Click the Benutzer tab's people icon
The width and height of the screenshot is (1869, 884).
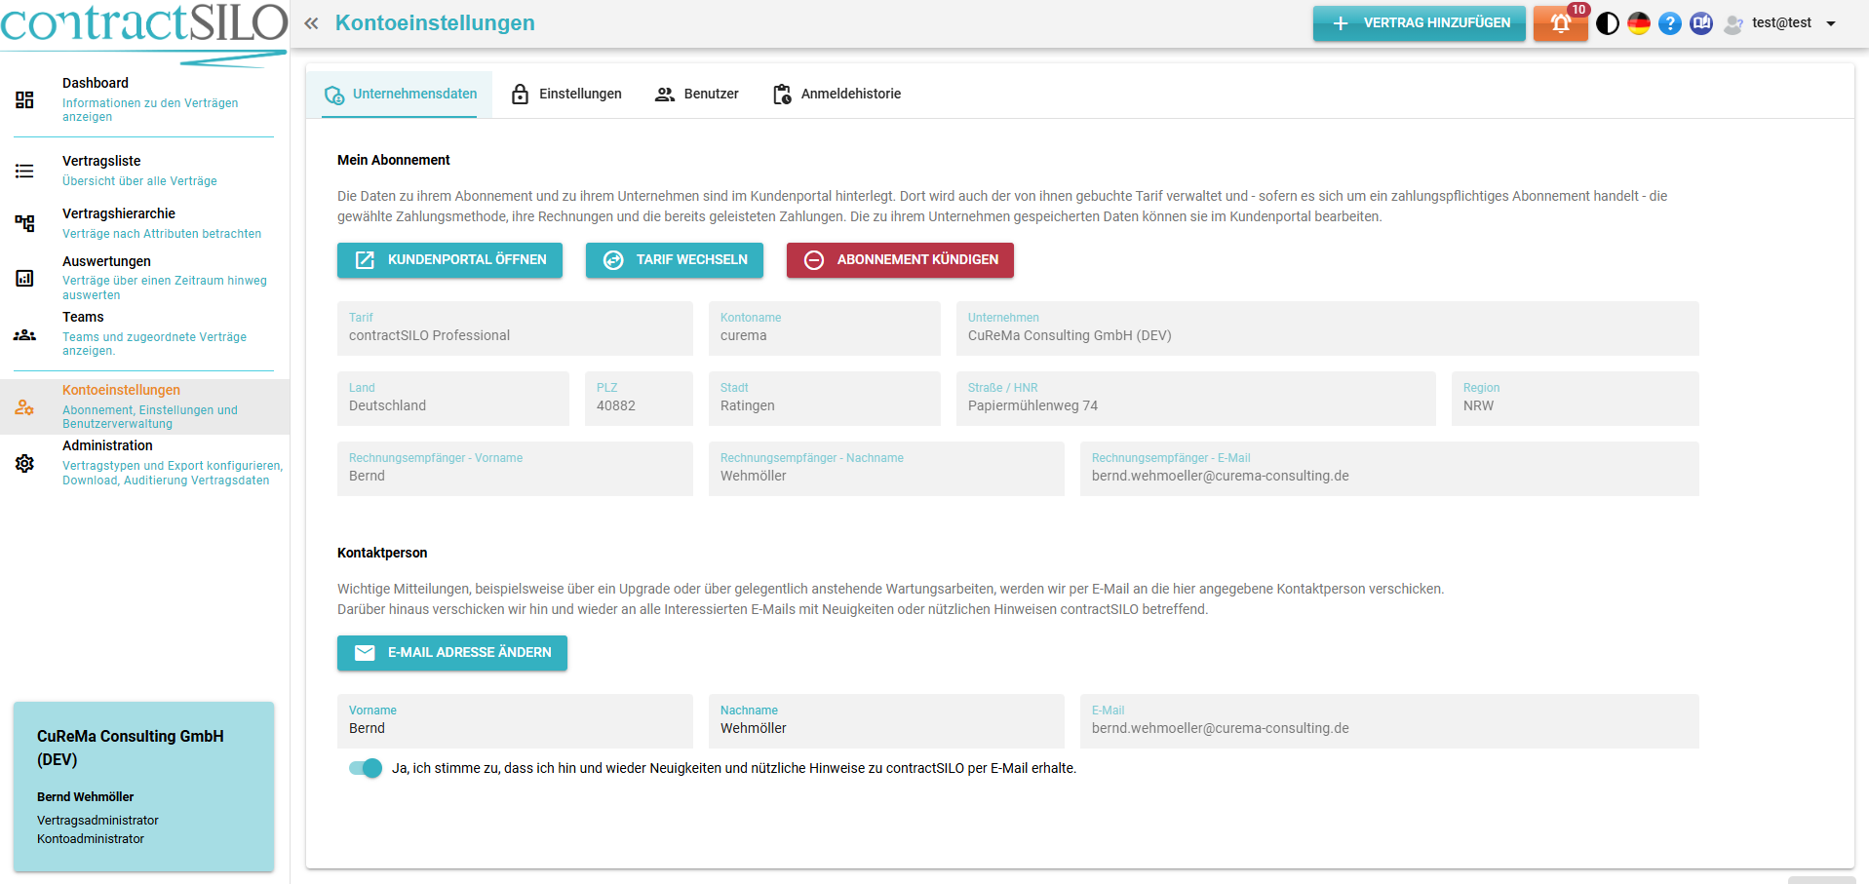click(x=665, y=95)
